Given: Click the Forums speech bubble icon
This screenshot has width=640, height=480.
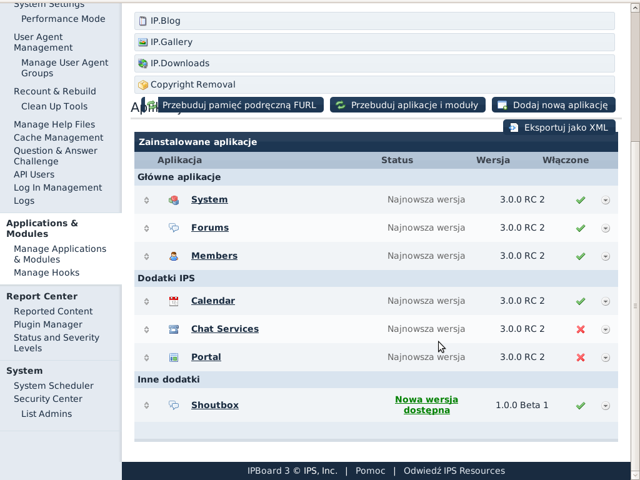Looking at the screenshot, I should coord(174,228).
